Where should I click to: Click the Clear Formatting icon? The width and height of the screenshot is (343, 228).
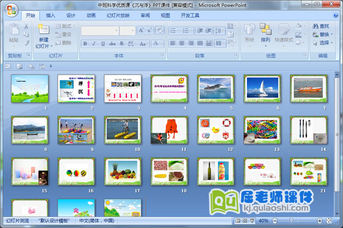pos(159,30)
